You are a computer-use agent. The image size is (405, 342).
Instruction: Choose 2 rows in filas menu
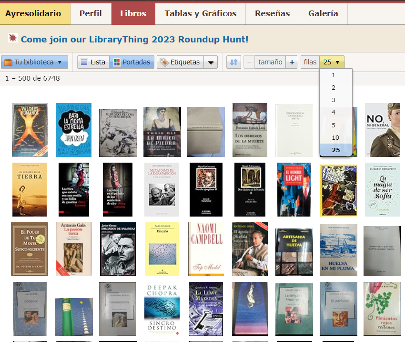[x=336, y=88]
